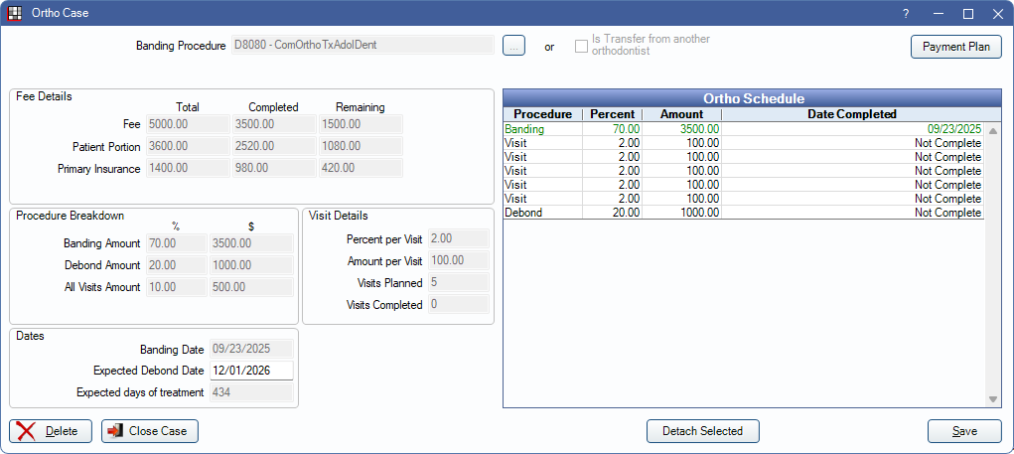The image size is (1014, 454).
Task: Open banding procedure picker ellipsis button
Action: pyautogui.click(x=512, y=46)
